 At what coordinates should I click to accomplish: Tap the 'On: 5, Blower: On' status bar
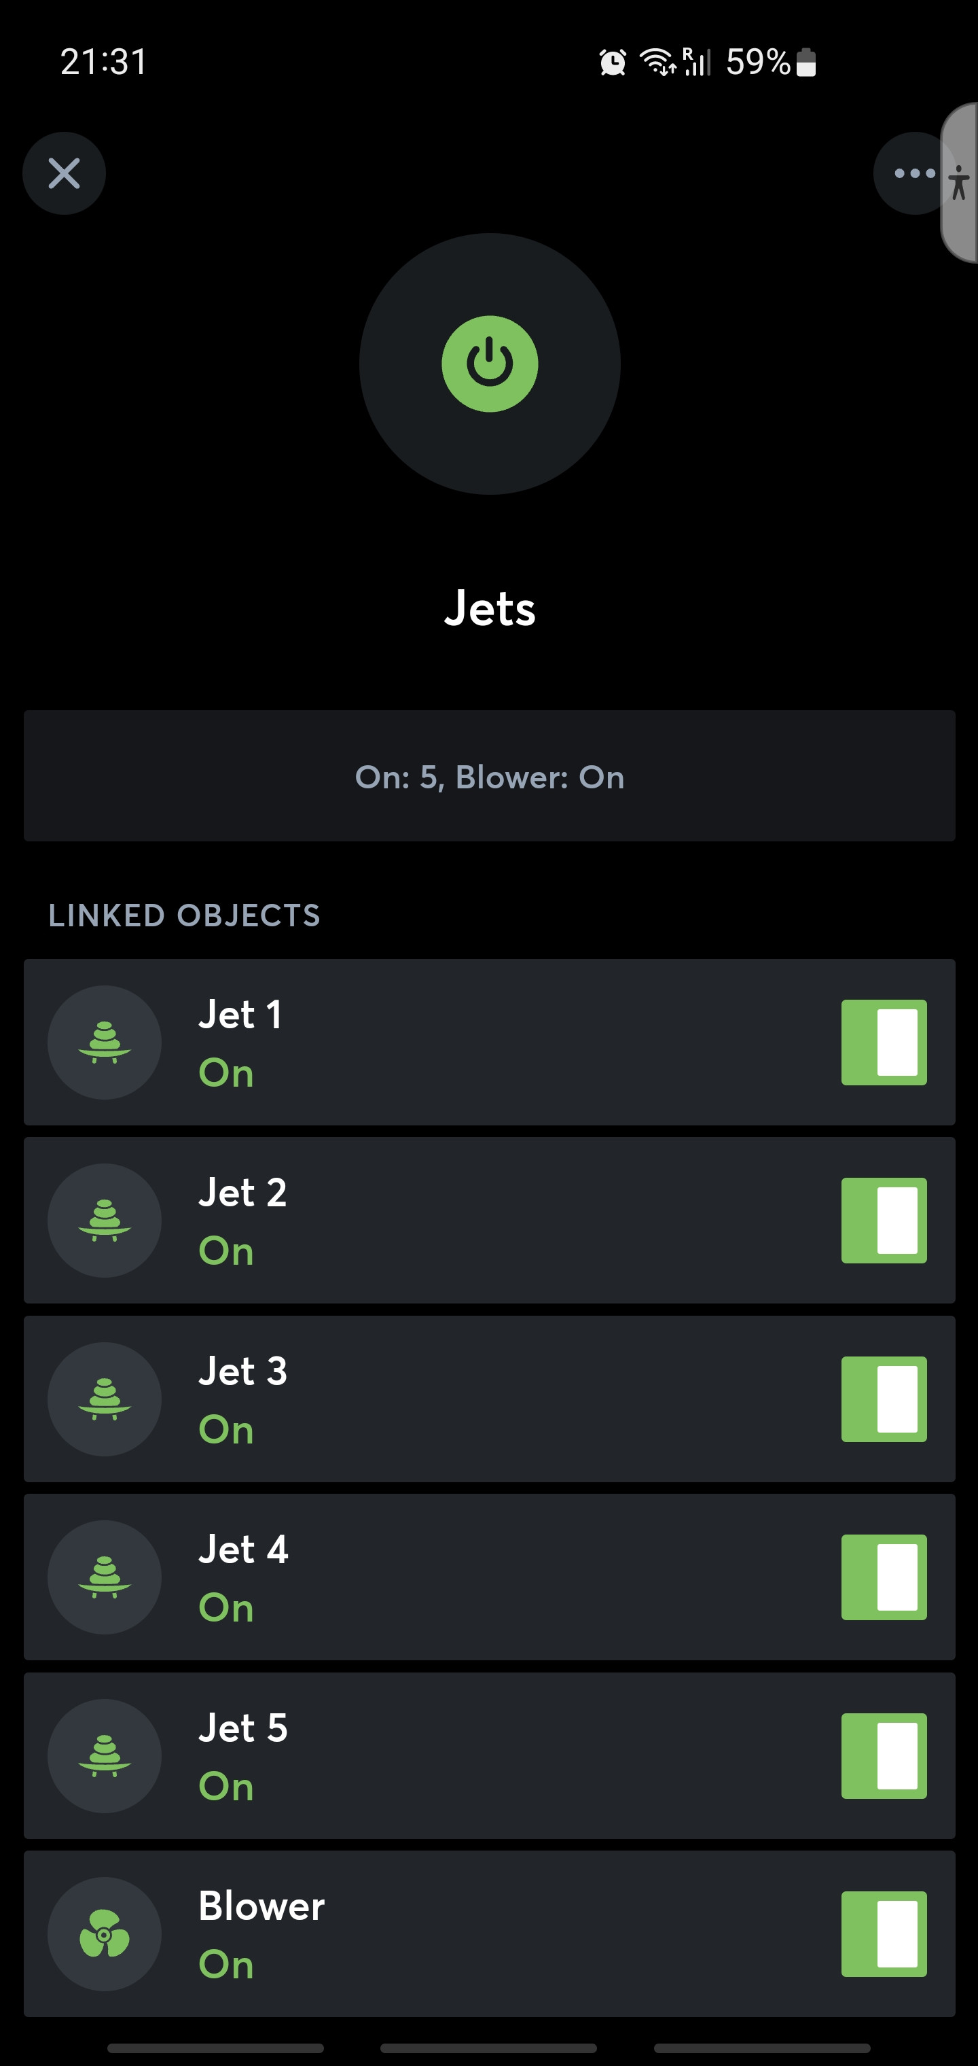click(x=489, y=775)
